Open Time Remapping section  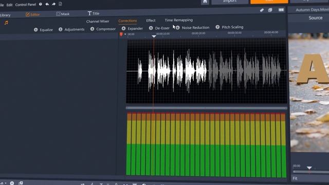(178, 20)
